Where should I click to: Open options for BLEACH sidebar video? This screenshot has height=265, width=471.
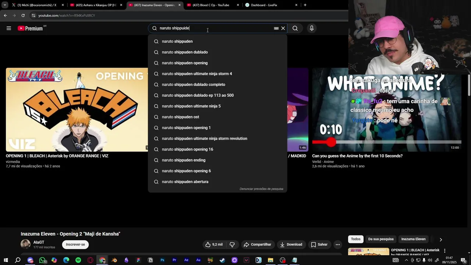(x=445, y=250)
